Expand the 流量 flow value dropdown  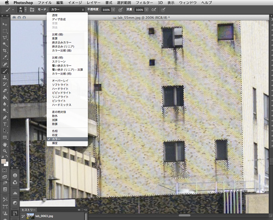pos(147,10)
